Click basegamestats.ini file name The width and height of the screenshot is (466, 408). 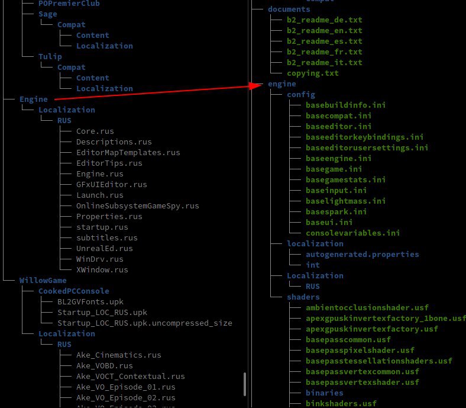coord(345,180)
